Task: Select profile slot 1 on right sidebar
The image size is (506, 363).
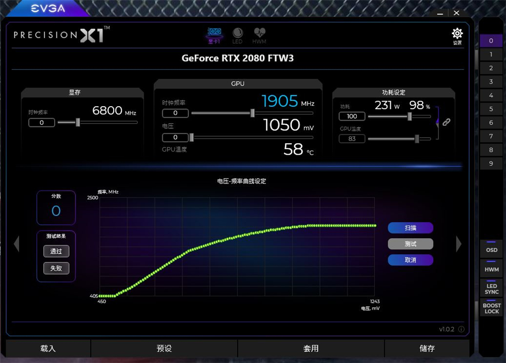Action: click(491, 54)
